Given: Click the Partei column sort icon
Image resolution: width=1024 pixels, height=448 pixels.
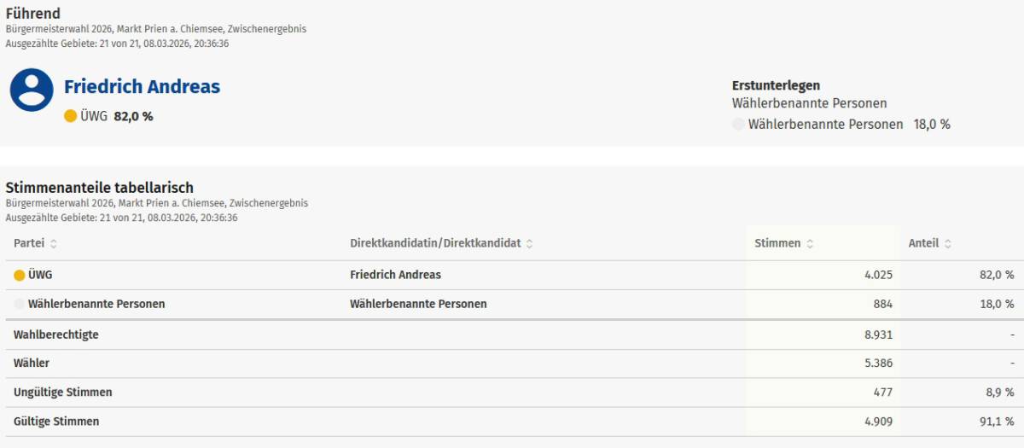Looking at the screenshot, I should [x=54, y=244].
